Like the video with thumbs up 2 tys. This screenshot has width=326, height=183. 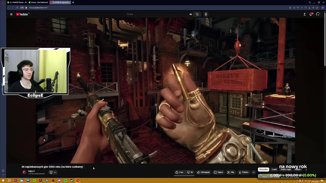179,172
